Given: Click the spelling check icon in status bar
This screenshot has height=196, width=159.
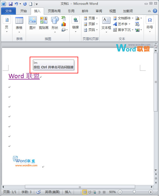Looking at the screenshot, I should click(38, 192).
